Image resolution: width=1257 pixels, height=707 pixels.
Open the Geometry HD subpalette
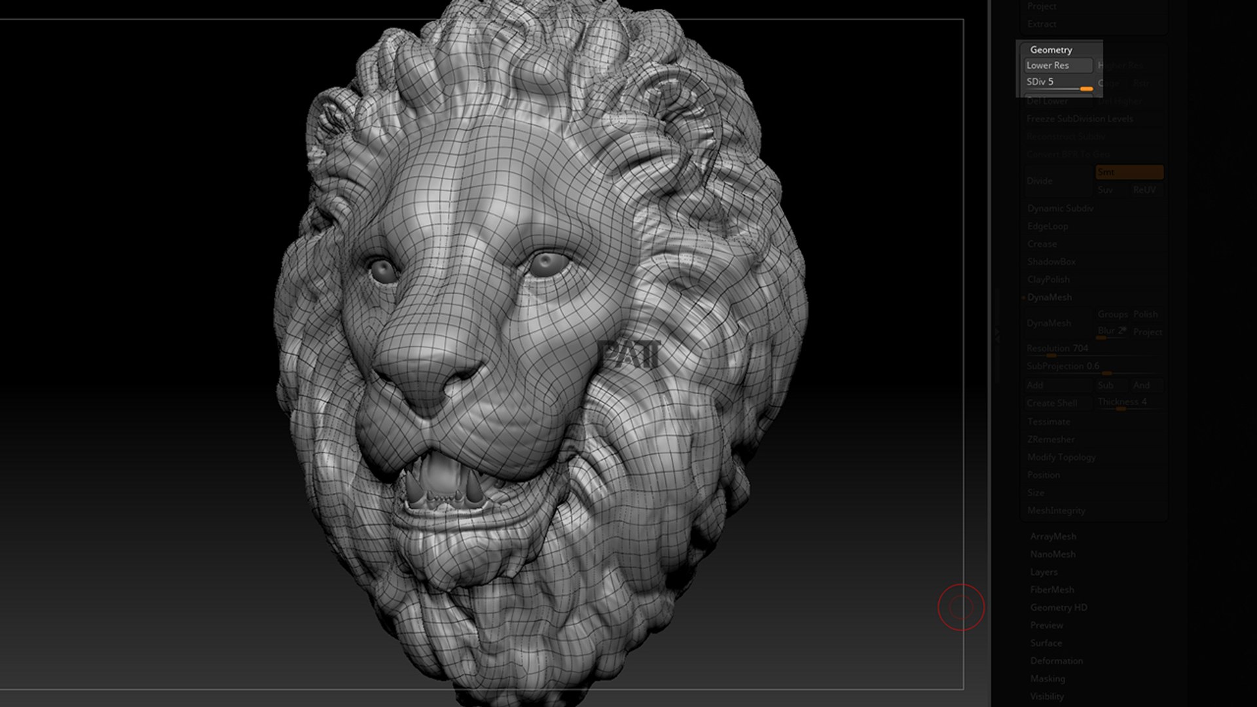[x=1059, y=607]
